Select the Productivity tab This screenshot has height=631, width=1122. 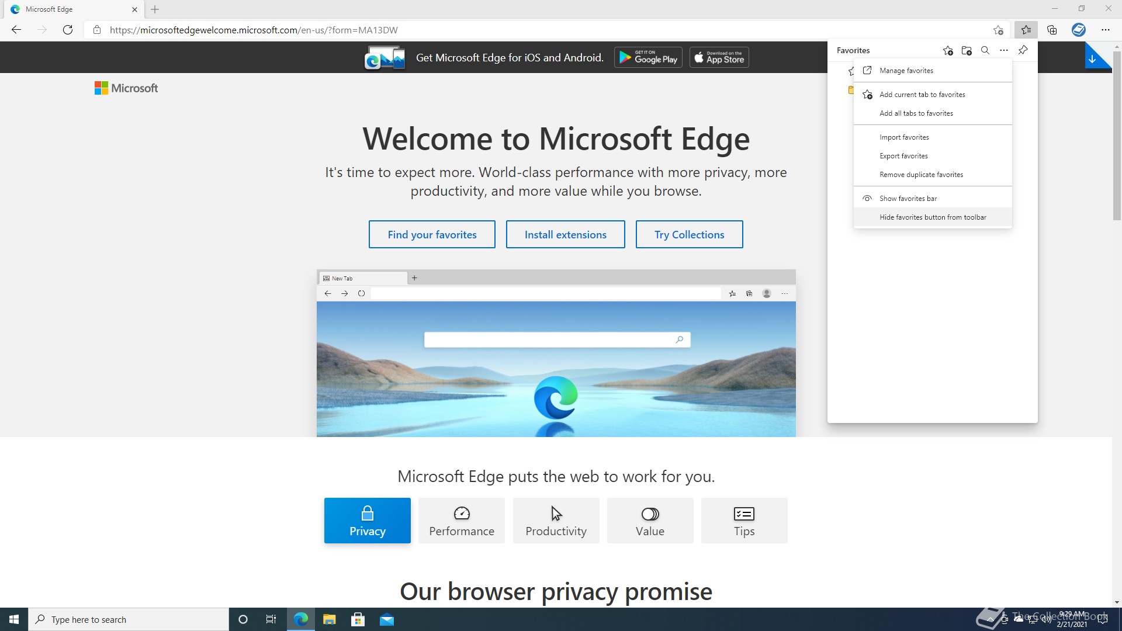[x=556, y=521]
